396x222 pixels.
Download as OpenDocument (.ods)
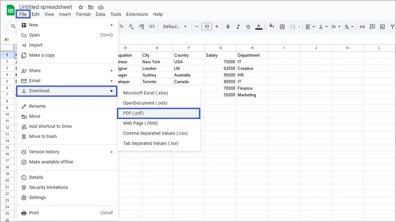[x=159, y=103]
